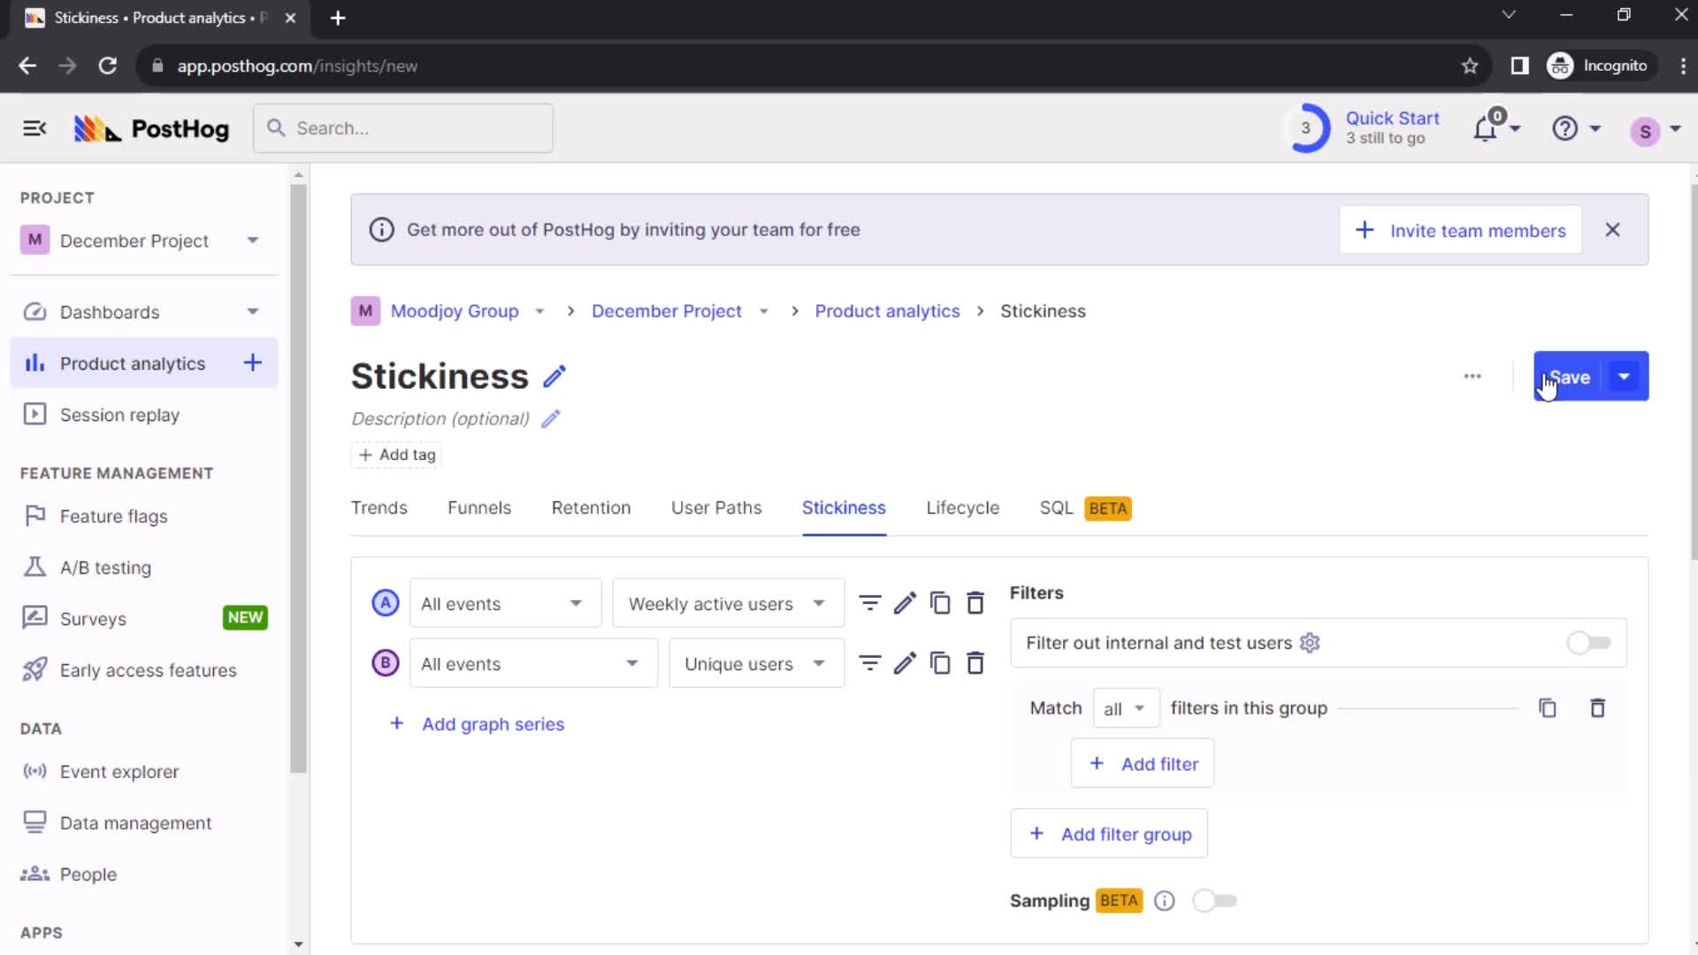Enable the Sampling toggle
The image size is (1698, 955).
click(x=1214, y=901)
